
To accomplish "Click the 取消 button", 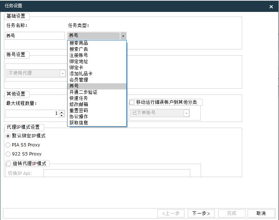I will 261,213.
